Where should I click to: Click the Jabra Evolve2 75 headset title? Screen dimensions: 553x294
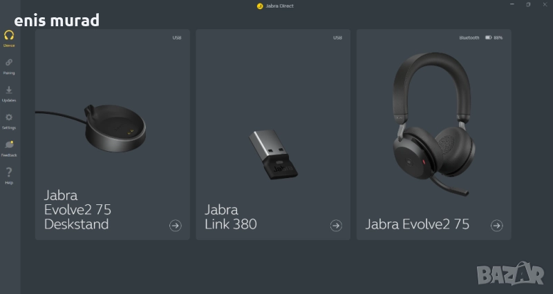click(x=418, y=224)
